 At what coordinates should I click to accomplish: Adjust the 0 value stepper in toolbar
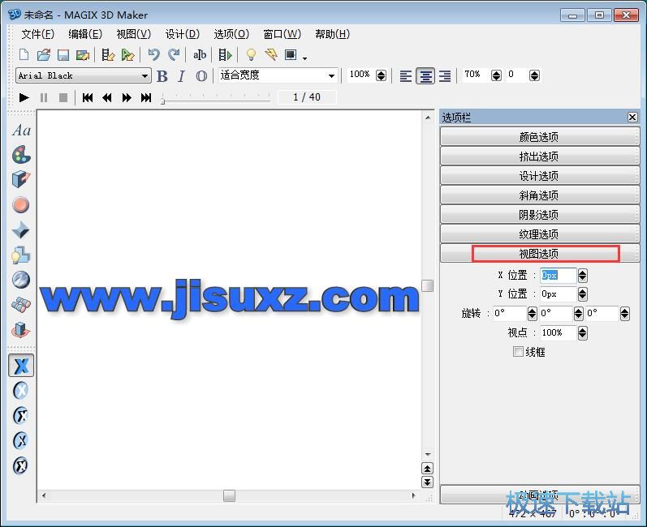point(534,75)
